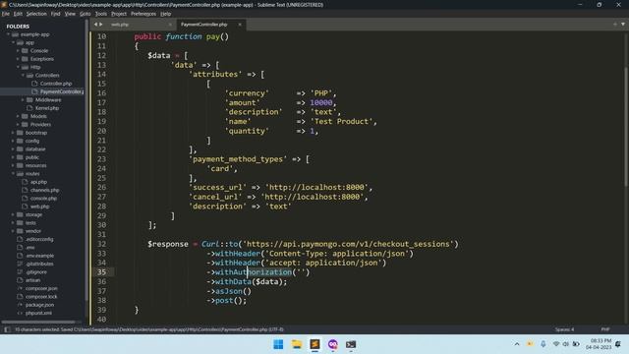Open the Tools menu

[x=100, y=14]
